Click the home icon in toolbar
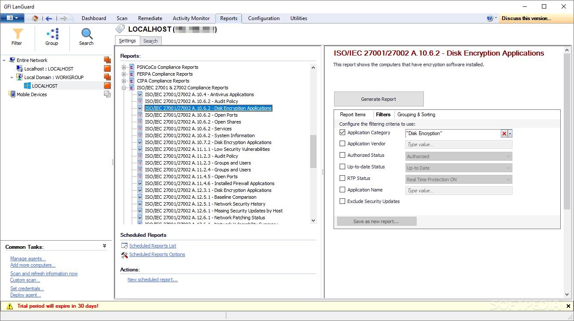Screen dimensions: 574x321 35,18
